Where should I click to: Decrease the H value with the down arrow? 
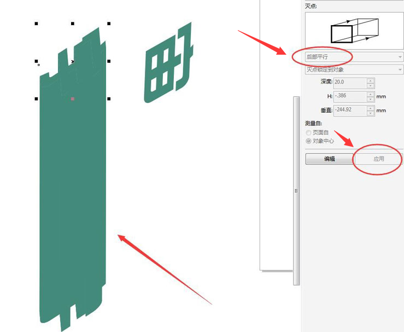coord(371,99)
